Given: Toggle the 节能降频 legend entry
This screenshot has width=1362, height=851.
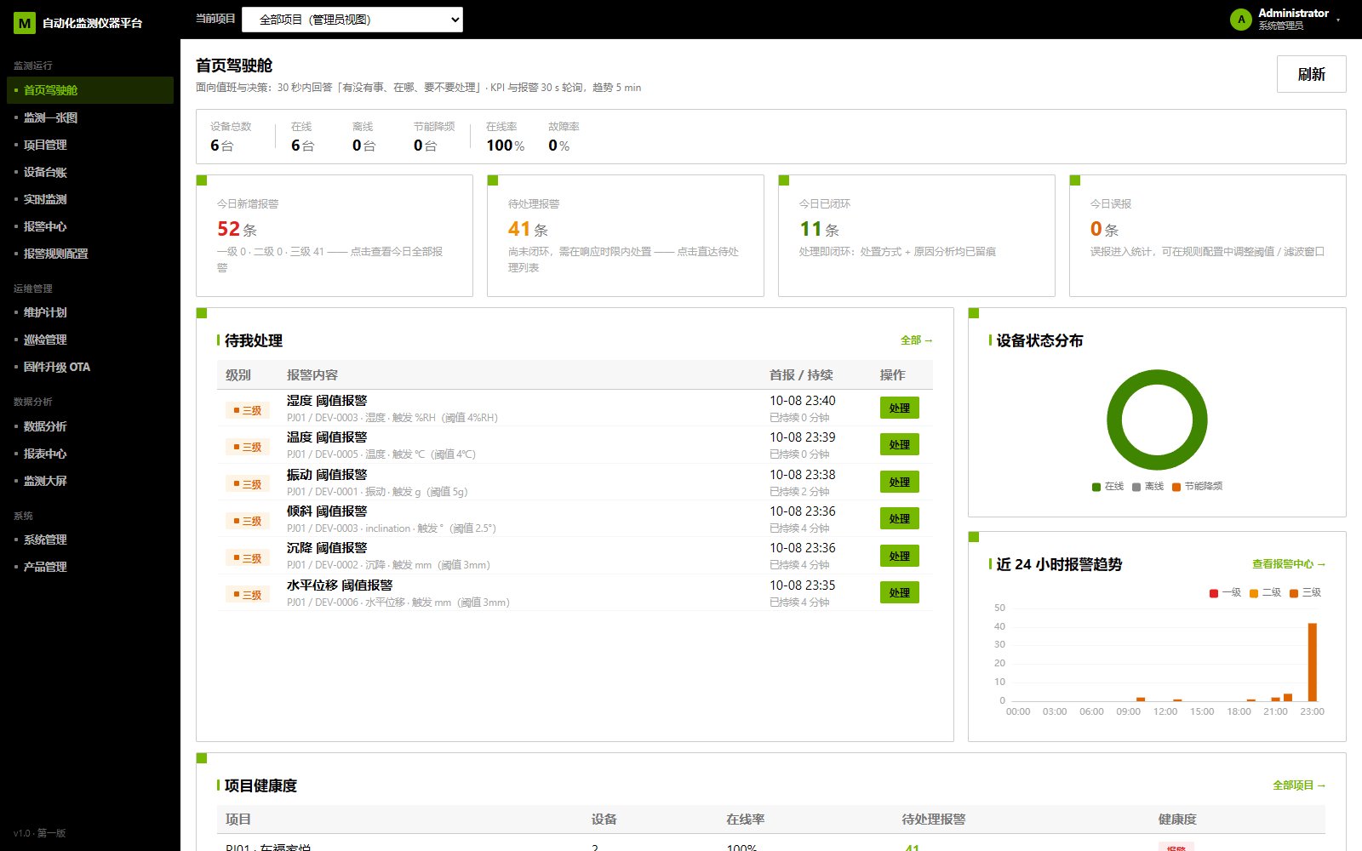Looking at the screenshot, I should coord(1198,487).
